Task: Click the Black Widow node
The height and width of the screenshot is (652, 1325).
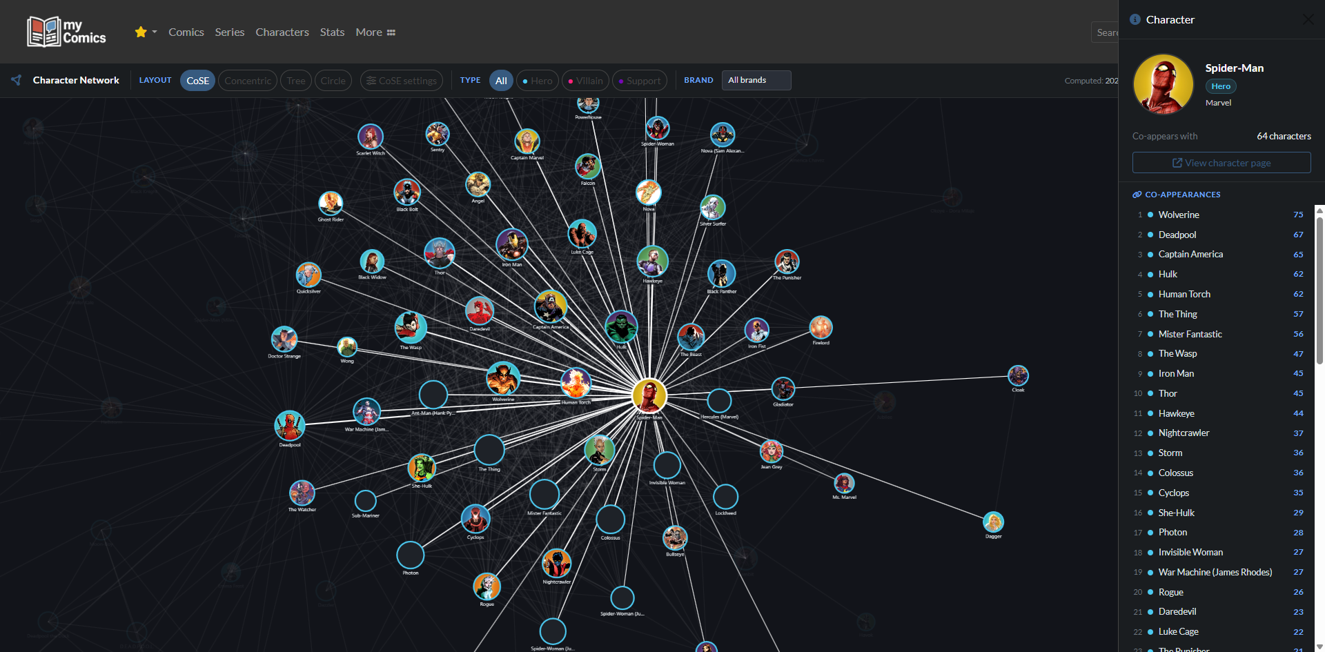Action: point(372,261)
